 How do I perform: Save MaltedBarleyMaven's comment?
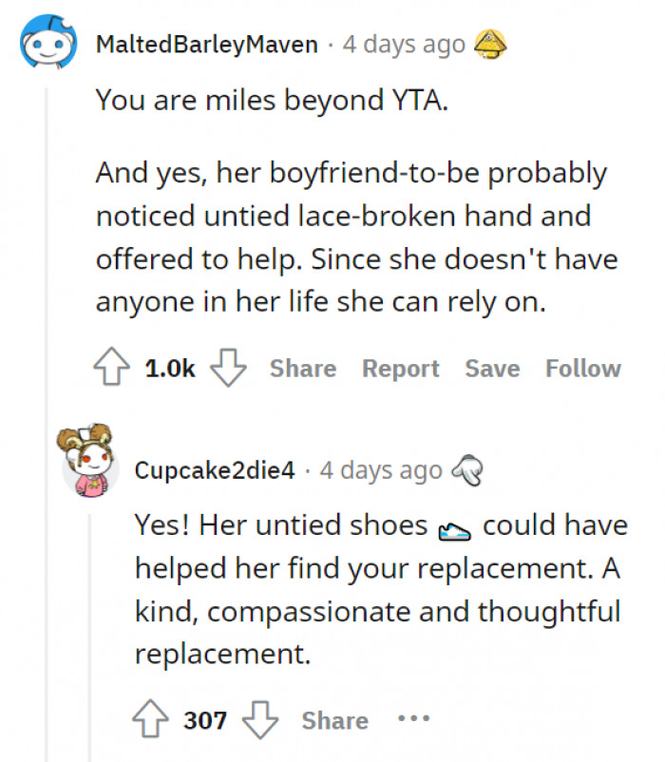[491, 369]
